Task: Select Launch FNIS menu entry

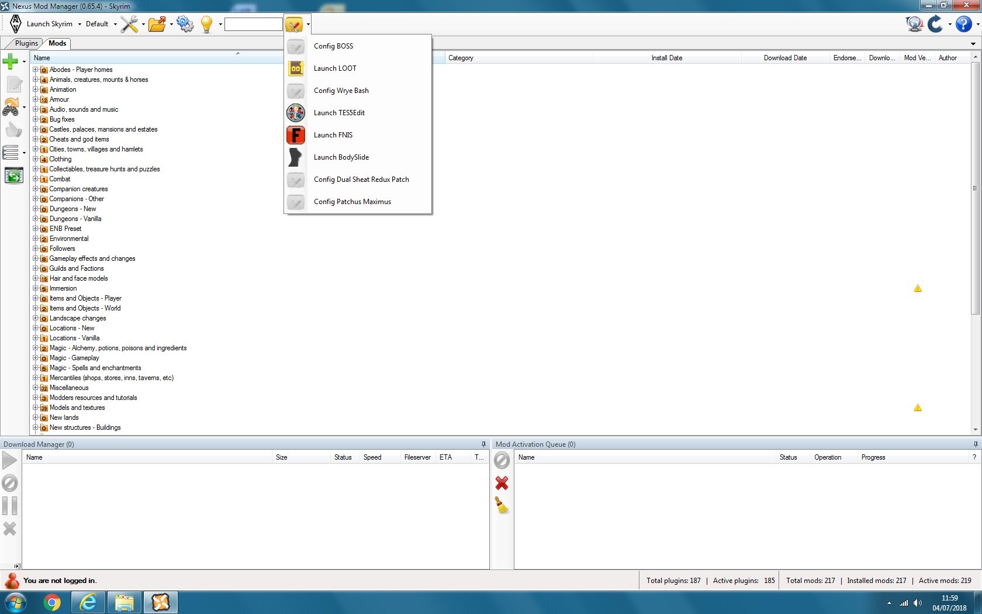Action: [x=358, y=135]
